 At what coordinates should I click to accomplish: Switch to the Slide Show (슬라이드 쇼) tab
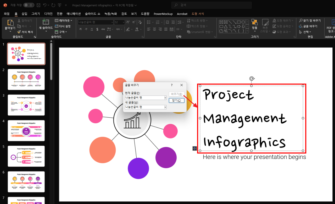click(x=93, y=14)
